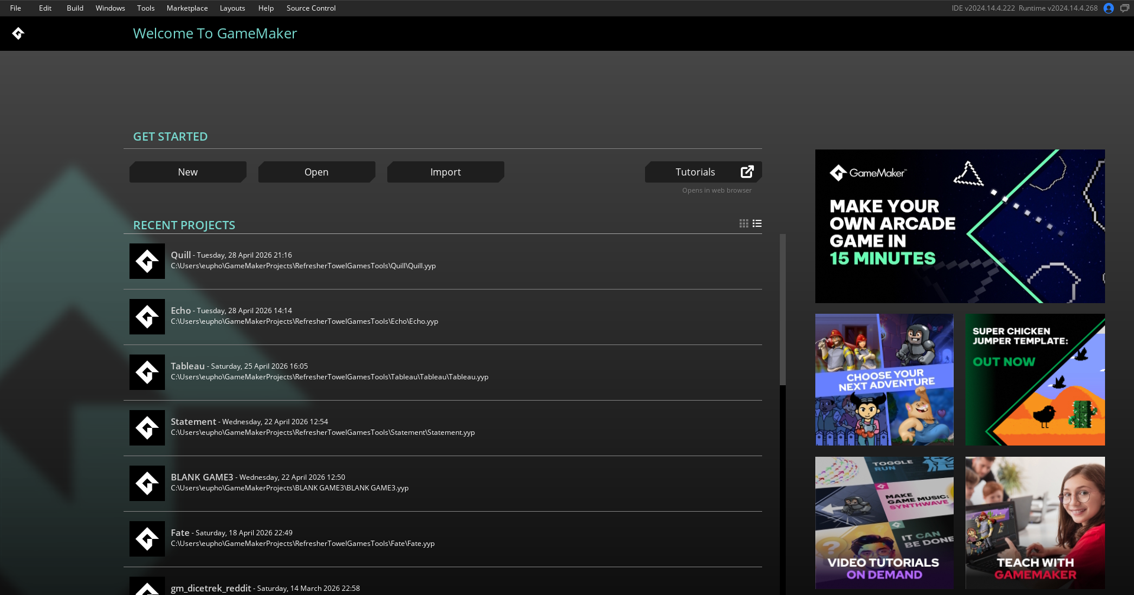1134x595 pixels.
Task: Switch recent projects to list view
Action: (x=757, y=223)
